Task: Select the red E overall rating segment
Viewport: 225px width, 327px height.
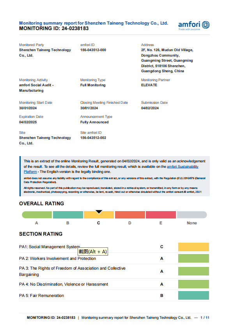Action: pos(161,215)
